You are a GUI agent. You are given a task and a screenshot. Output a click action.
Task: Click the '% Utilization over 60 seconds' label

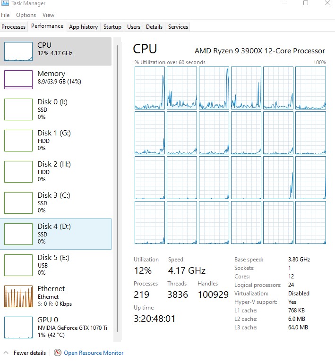point(170,62)
